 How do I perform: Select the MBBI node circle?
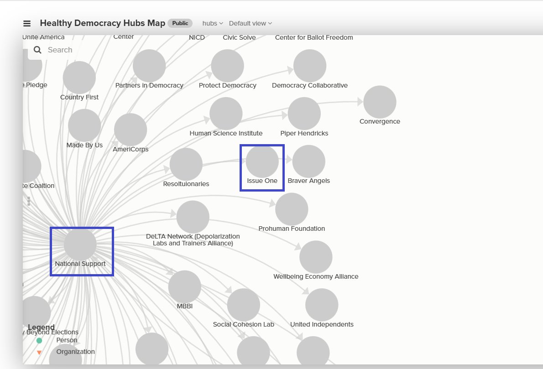coord(185,287)
